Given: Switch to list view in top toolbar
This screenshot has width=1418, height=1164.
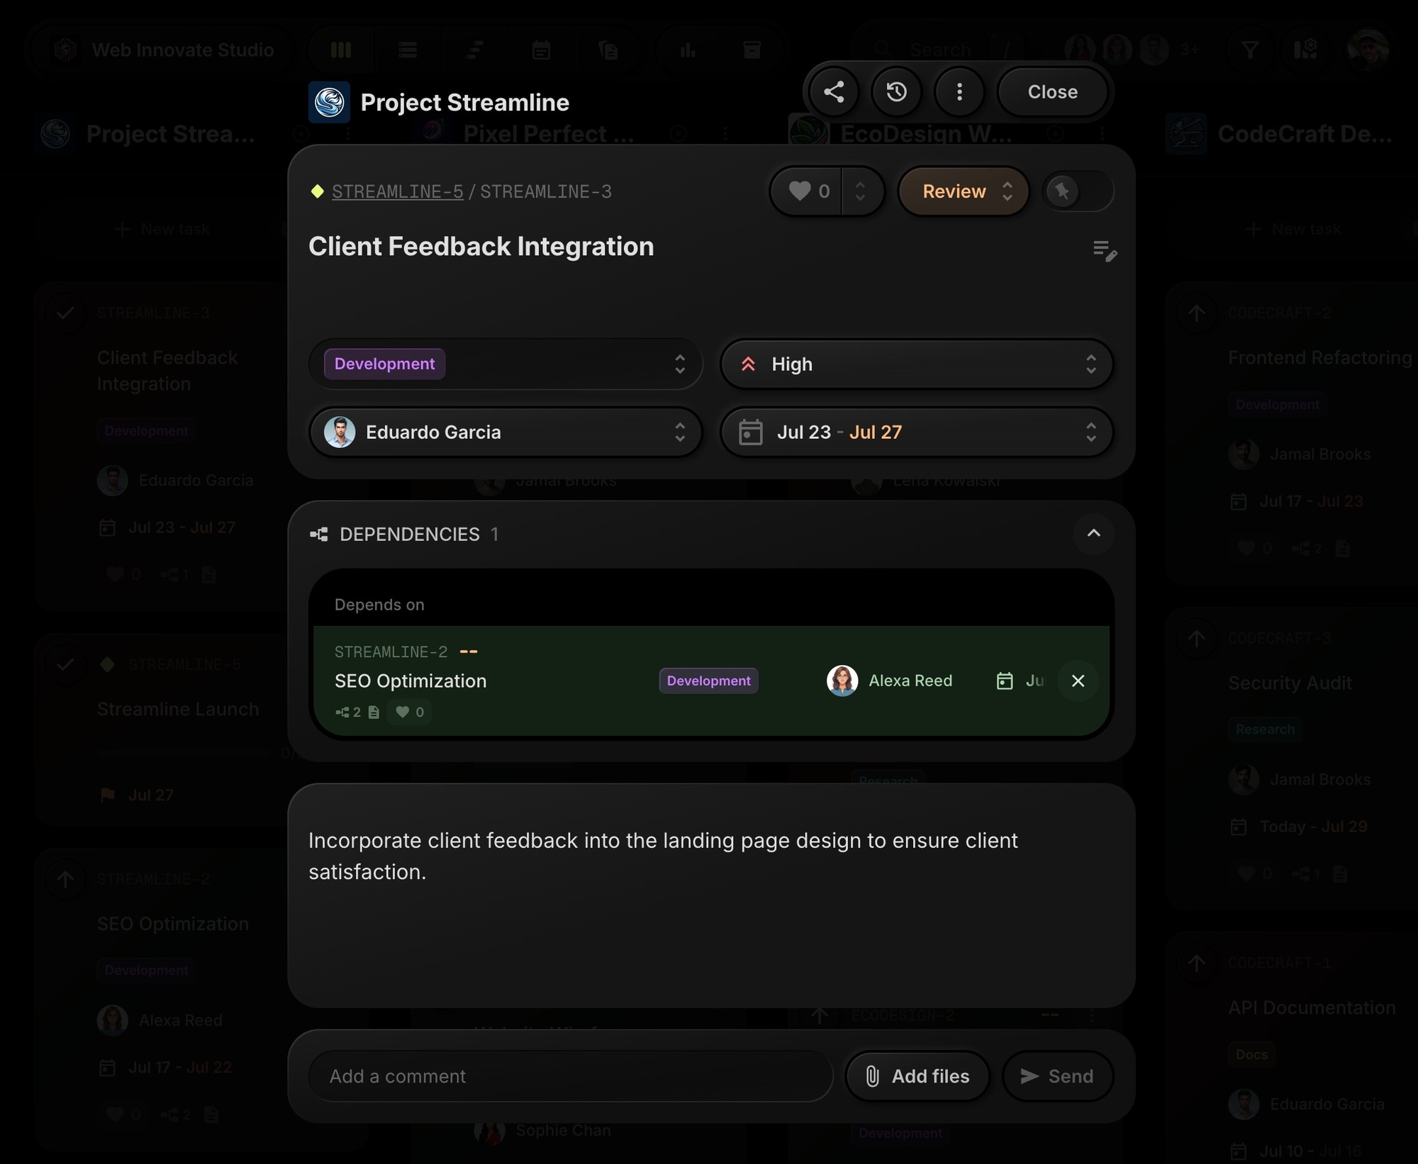Looking at the screenshot, I should tap(408, 50).
